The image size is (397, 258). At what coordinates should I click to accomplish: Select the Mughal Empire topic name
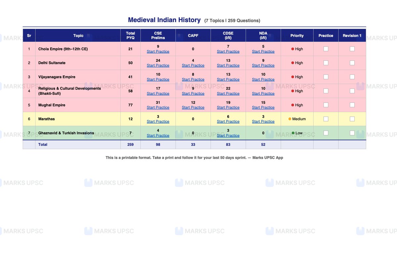[x=52, y=105]
